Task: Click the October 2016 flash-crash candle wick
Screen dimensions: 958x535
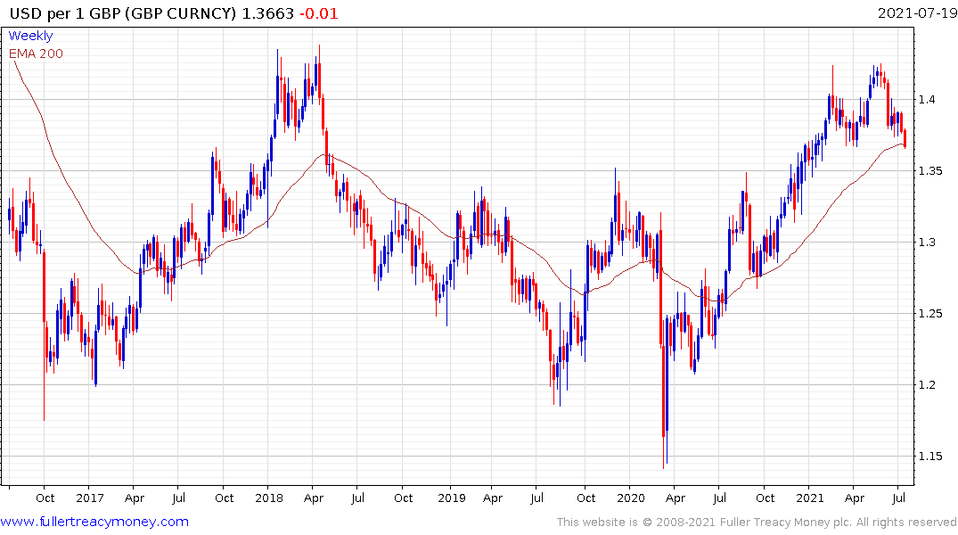Action: tap(44, 336)
